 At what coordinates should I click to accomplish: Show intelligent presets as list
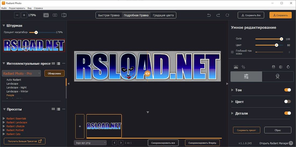tap(58, 63)
